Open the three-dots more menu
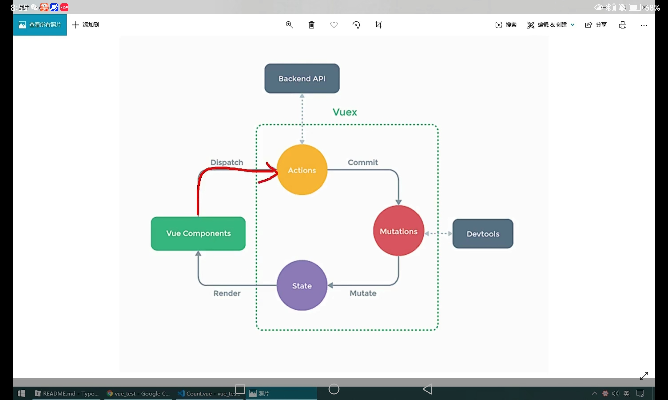The image size is (668, 400). [x=644, y=25]
